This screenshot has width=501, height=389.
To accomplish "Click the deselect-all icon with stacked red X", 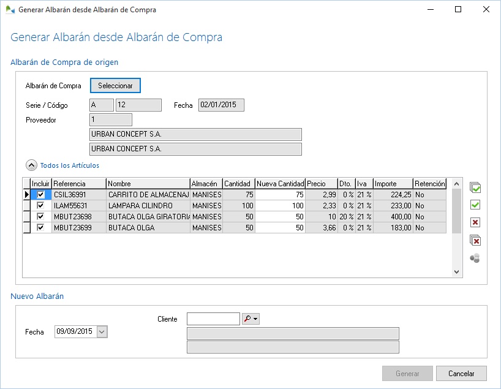I will (475, 240).
